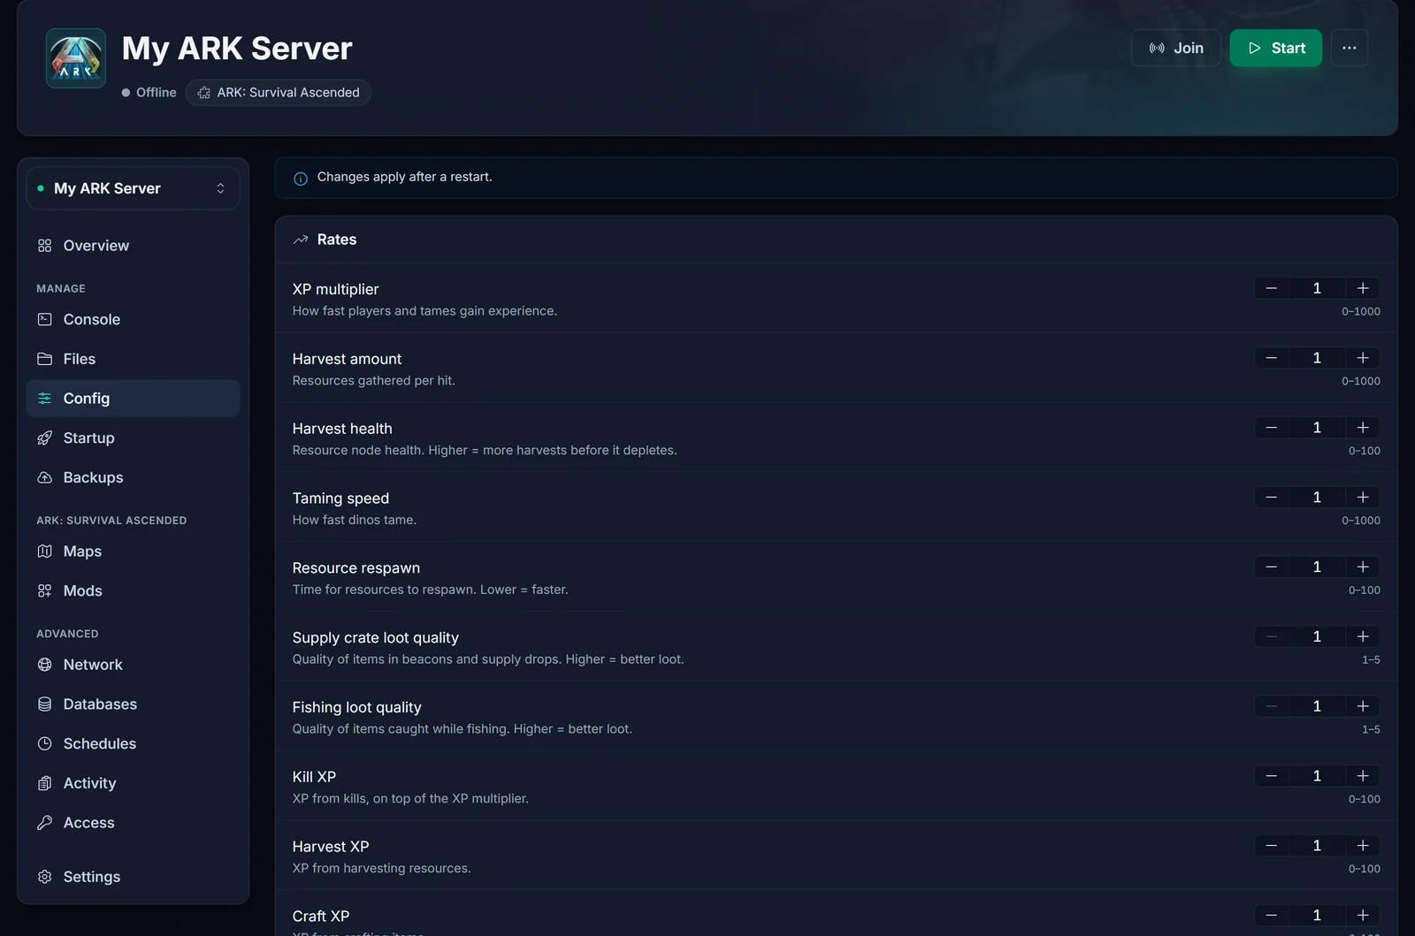
Task: Increase the Craft XP value
Action: coord(1363,916)
